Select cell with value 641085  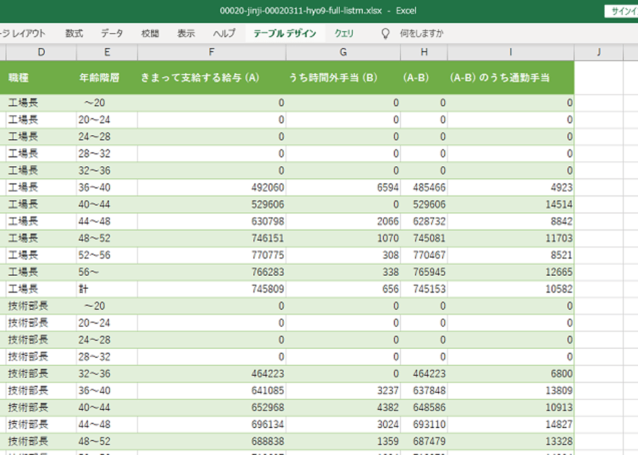(211, 390)
